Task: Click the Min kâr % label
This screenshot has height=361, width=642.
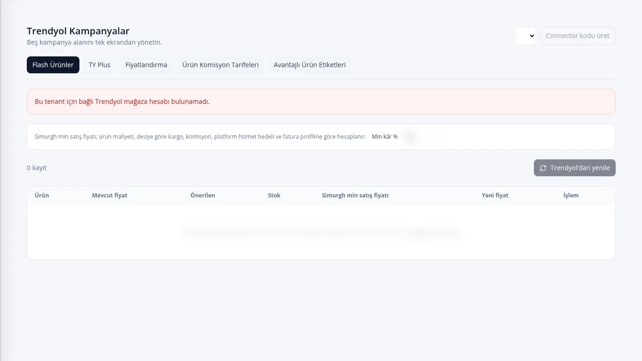Action: (384, 137)
